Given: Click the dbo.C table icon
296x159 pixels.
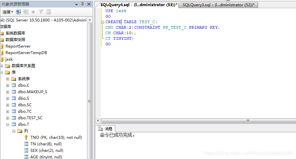Looking at the screenshot, I should [14, 85].
